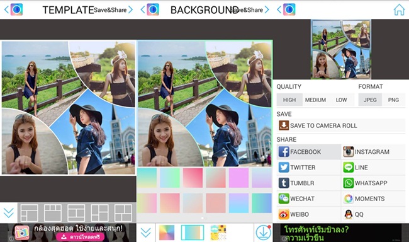Share via Twitter

pyautogui.click(x=309, y=167)
